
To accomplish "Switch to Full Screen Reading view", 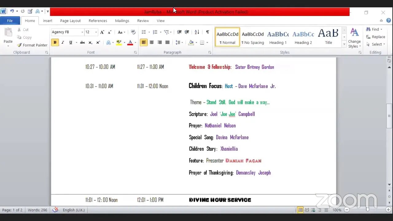I will [307, 210].
